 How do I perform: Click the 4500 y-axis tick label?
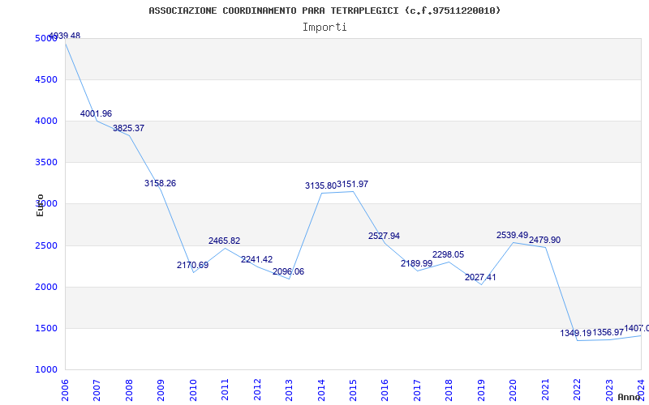coord(46,79)
